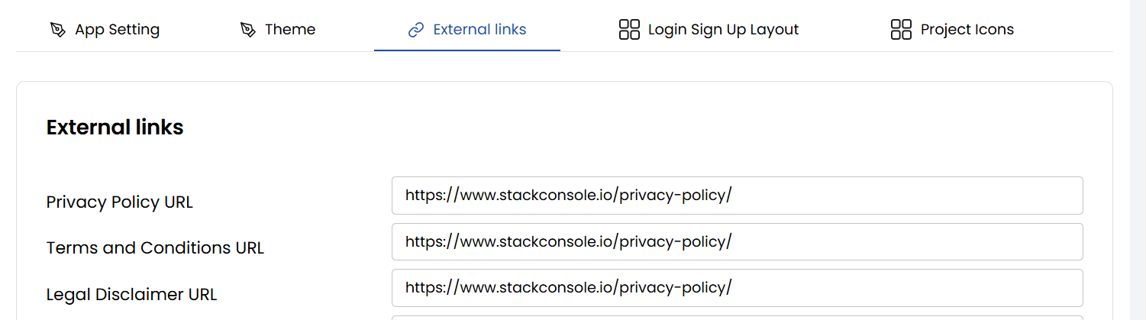Click the partially visible field below Legal Disclaimer
This screenshot has width=1146, height=320.
(737, 317)
